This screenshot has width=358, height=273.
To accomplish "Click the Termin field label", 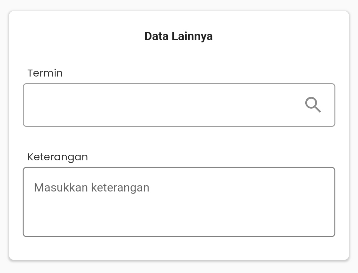I will click(x=45, y=73).
